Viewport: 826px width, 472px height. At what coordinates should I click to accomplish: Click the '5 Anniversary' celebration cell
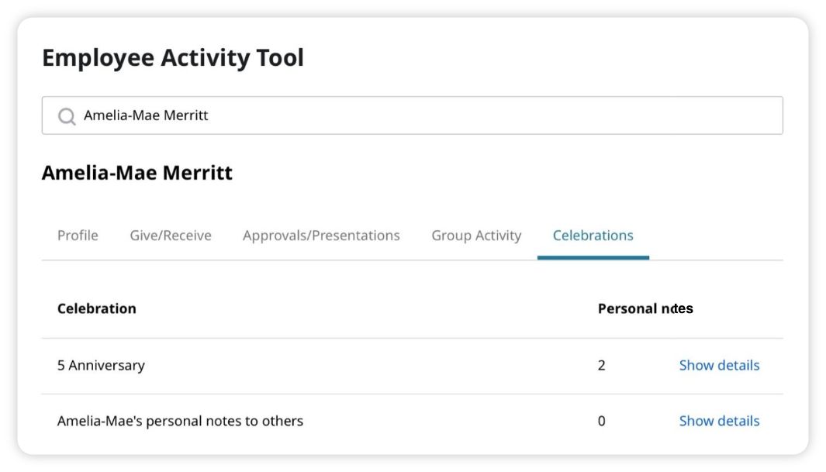click(101, 365)
